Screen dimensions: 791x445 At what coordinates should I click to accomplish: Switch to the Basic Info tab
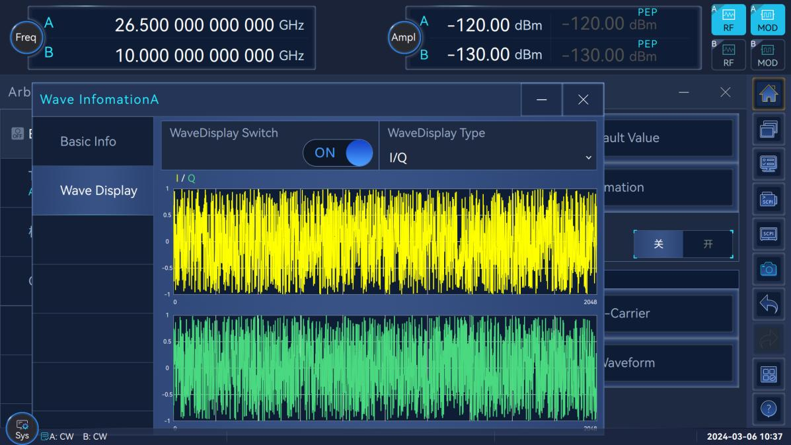pyautogui.click(x=88, y=142)
